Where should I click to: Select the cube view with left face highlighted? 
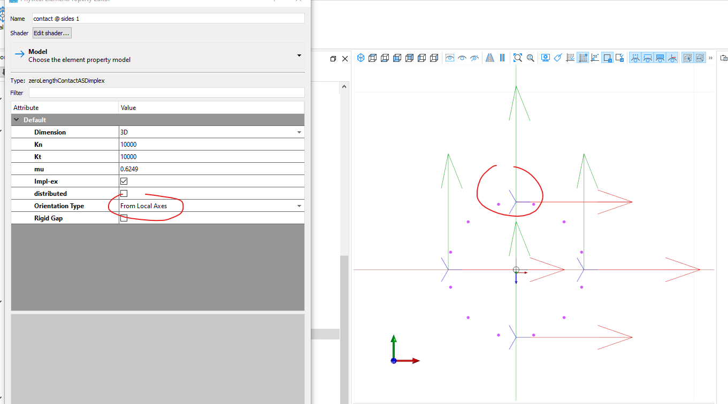point(422,58)
